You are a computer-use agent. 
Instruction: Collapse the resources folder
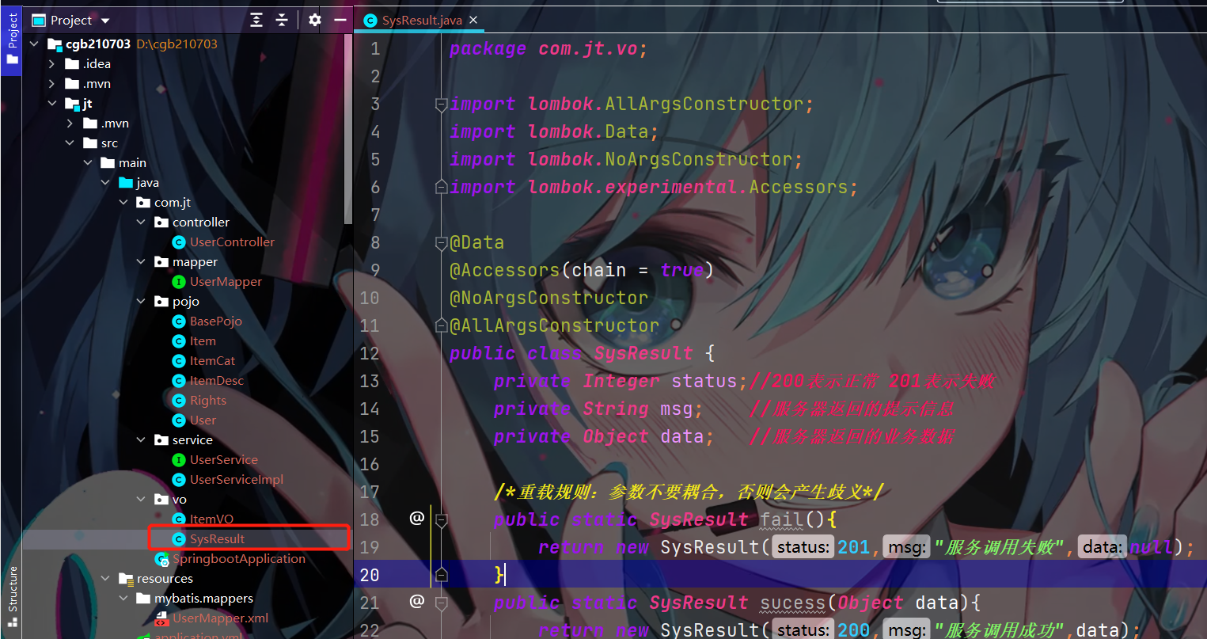pyautogui.click(x=105, y=578)
